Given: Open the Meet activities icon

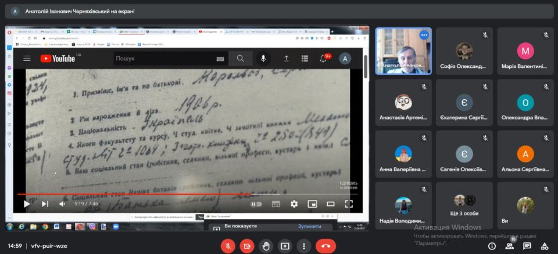Looking at the screenshot, I should (545, 246).
